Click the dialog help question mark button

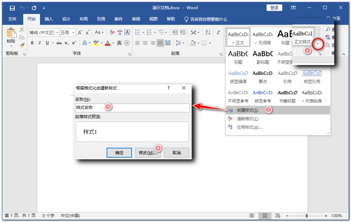coord(168,88)
